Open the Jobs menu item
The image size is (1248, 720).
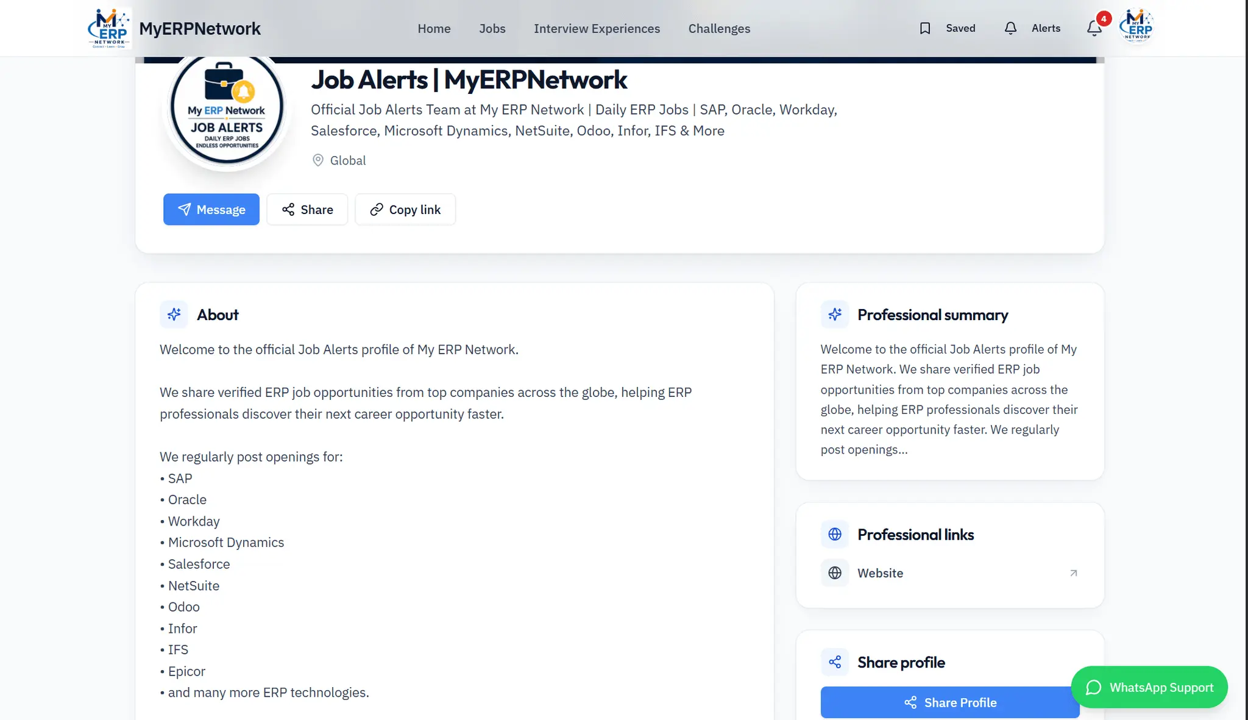click(x=492, y=29)
